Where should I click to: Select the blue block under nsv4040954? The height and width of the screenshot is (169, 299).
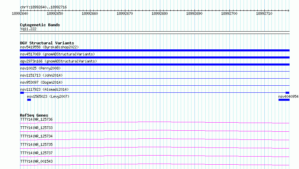tap(284, 100)
